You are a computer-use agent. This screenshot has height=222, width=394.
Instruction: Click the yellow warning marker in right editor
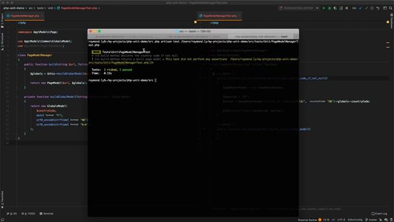click(388, 22)
